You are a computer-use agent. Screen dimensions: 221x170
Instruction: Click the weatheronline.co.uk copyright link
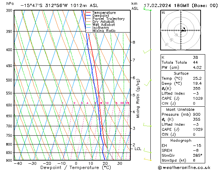coord(184,168)
